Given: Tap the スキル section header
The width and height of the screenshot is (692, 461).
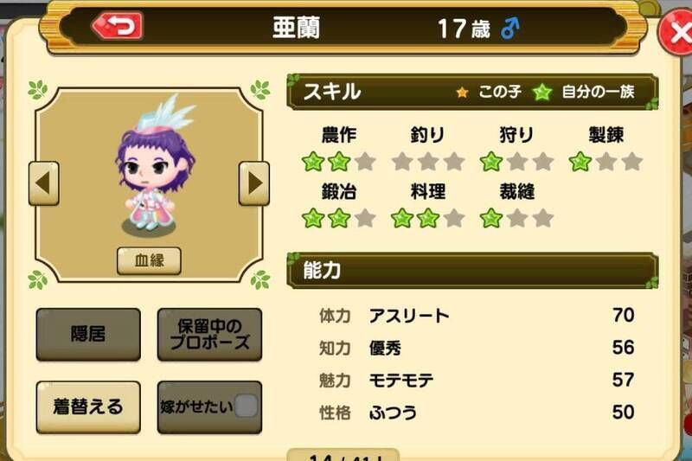Looking at the screenshot, I should coord(472,92).
